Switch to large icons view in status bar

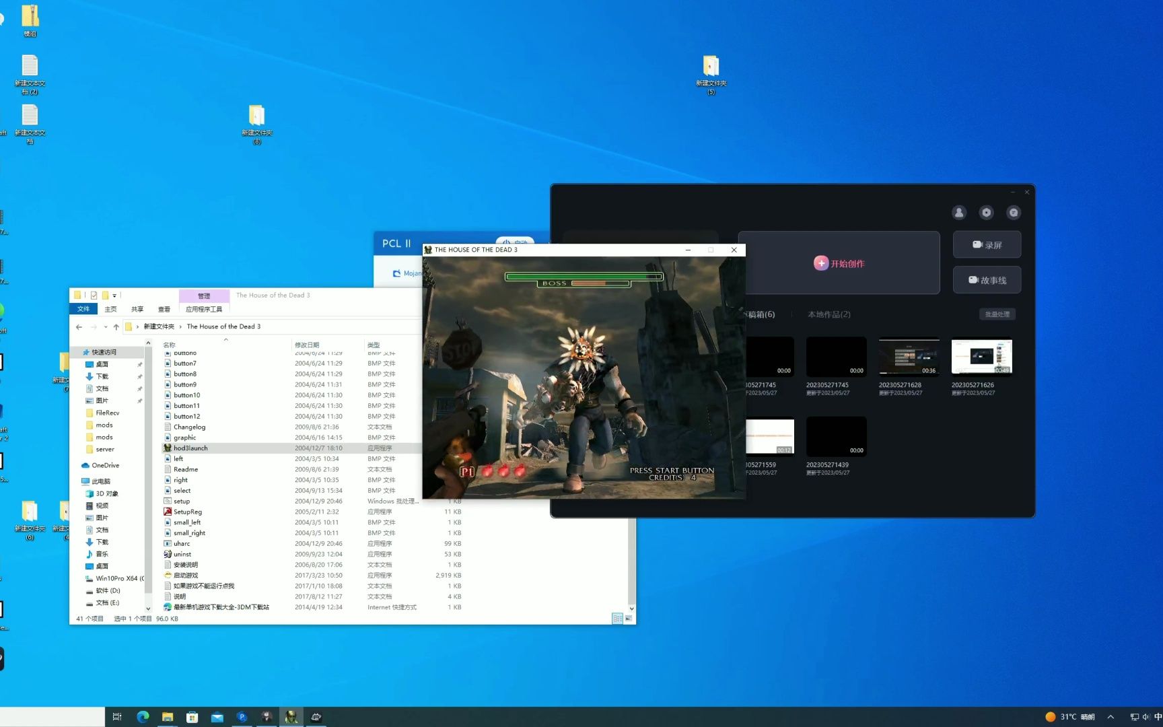(x=629, y=619)
